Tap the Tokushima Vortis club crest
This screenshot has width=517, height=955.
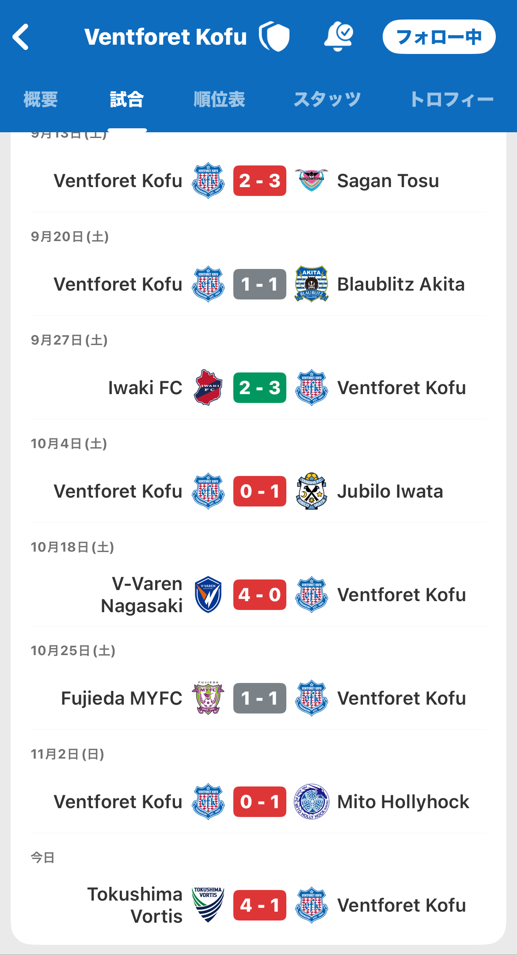(x=208, y=905)
